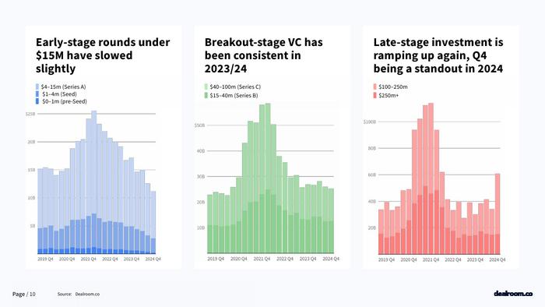
Task: Click the $15–40m (Series B) legend swatch
Action: click(x=206, y=95)
